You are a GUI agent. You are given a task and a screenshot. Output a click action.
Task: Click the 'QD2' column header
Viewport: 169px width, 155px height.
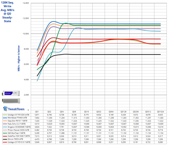49,112
